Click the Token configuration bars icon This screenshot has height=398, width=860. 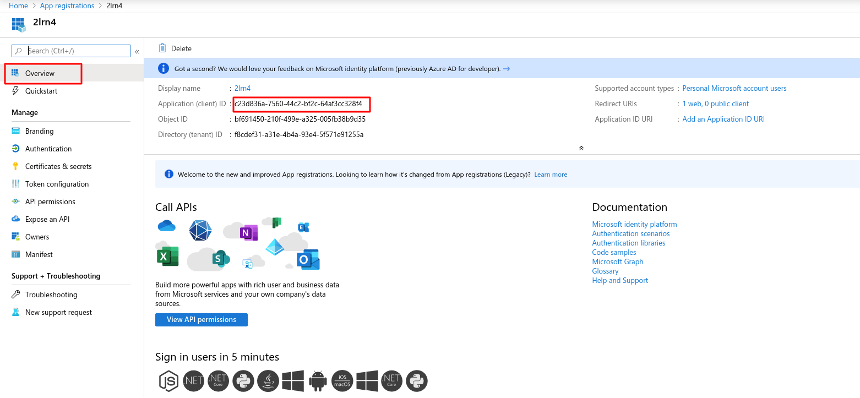pos(15,184)
